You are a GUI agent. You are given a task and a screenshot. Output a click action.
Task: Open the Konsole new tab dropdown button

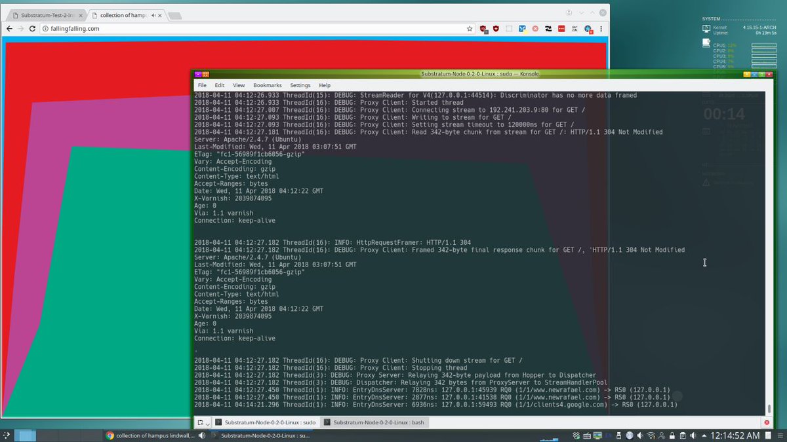204,422
